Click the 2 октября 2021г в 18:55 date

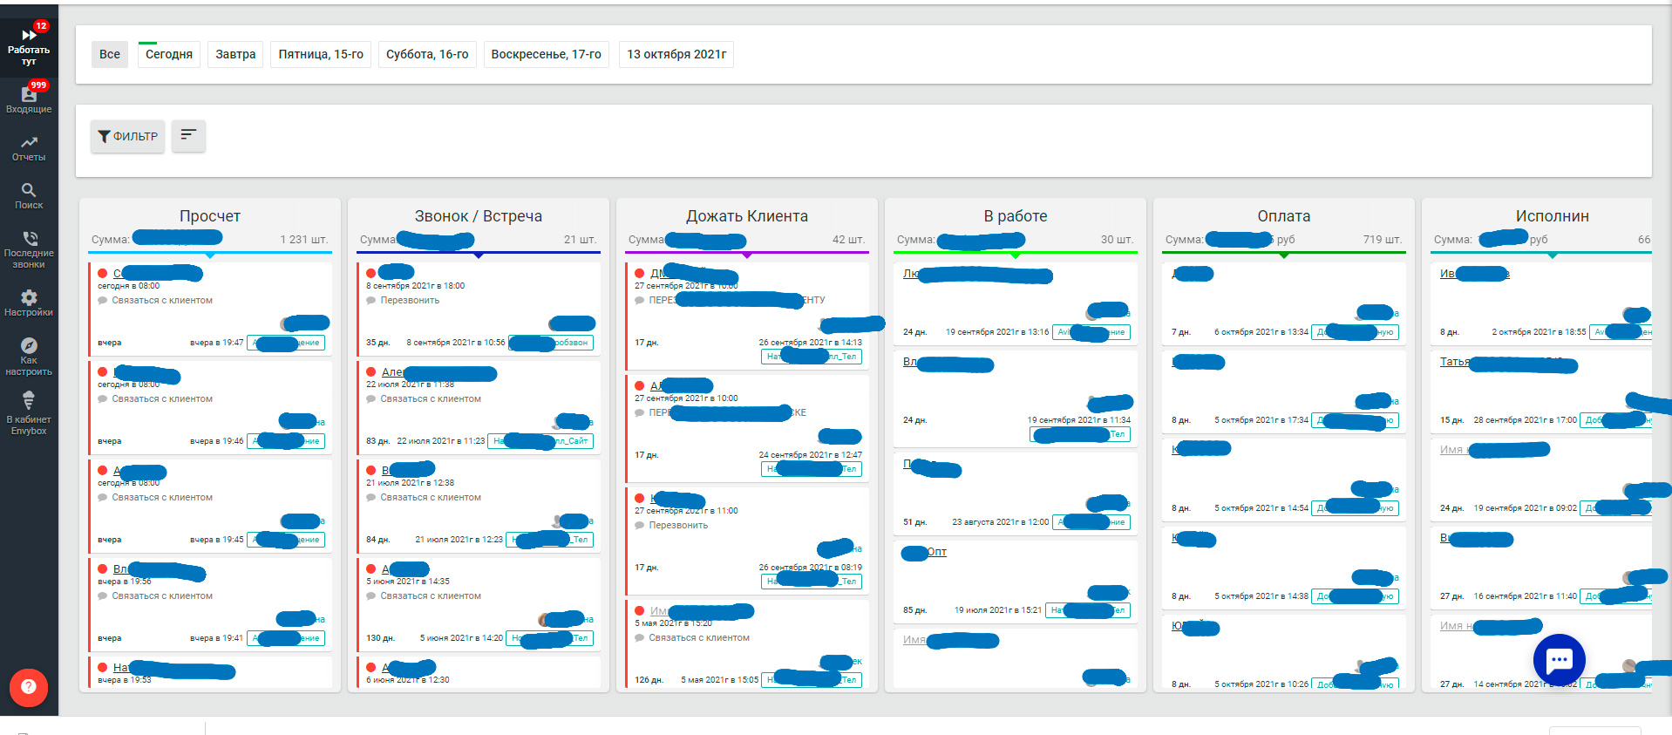pos(1539,332)
